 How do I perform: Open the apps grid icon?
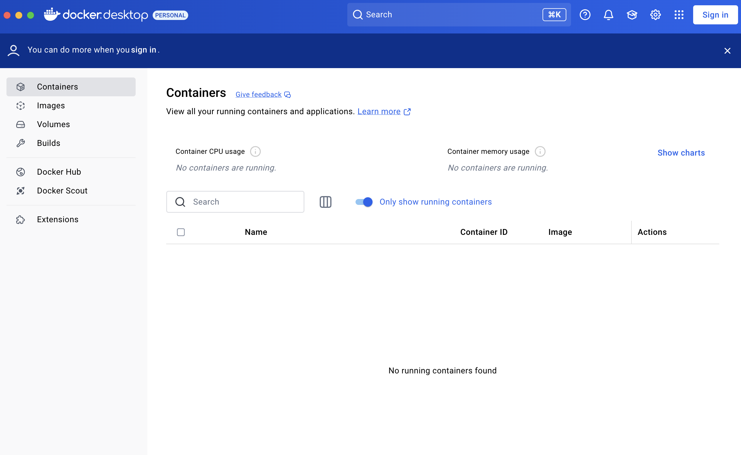pos(679,15)
